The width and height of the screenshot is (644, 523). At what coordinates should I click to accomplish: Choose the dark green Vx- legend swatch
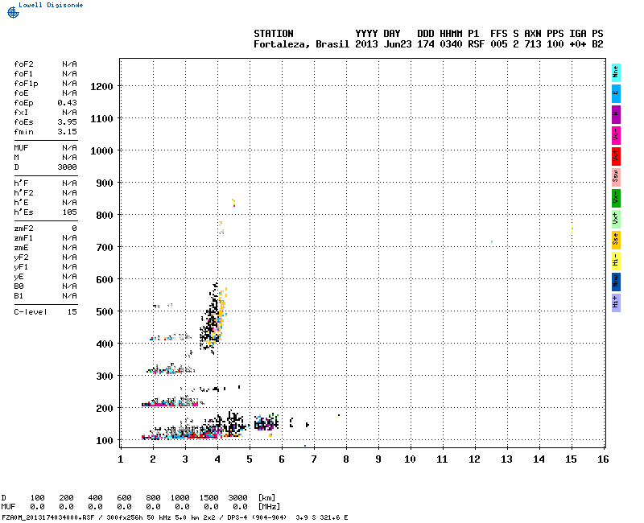[x=616, y=198]
